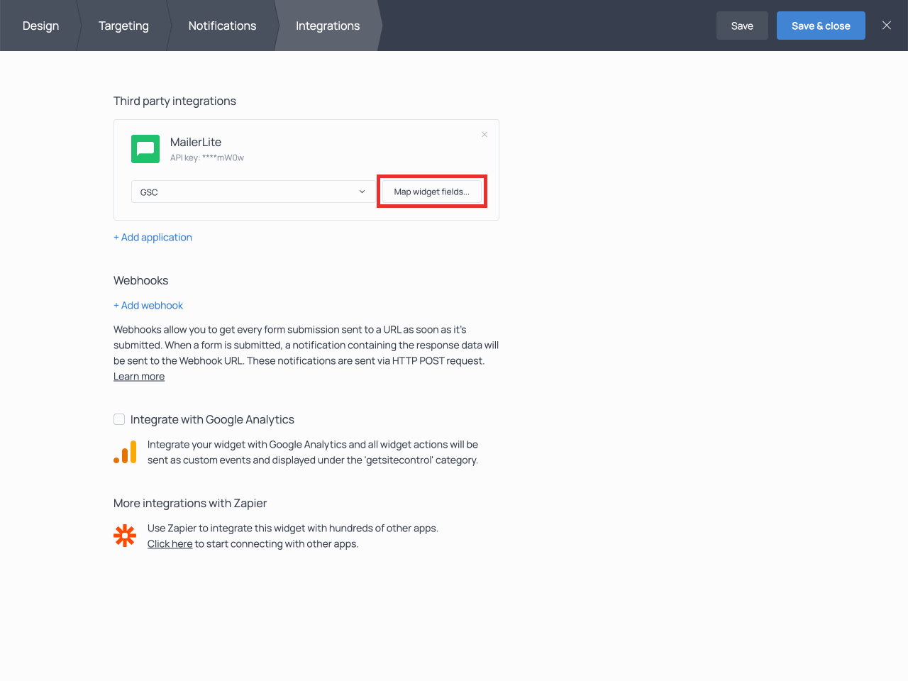Click the chevron arrow in the GSC dropdown

pyautogui.click(x=362, y=192)
